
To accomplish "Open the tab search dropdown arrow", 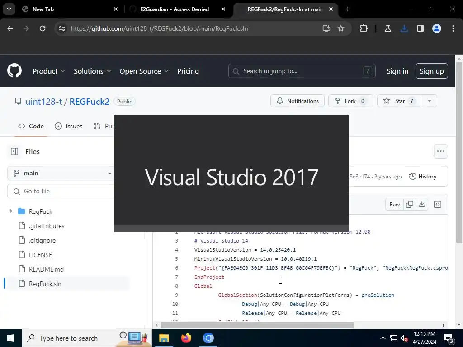I will 9,9.
